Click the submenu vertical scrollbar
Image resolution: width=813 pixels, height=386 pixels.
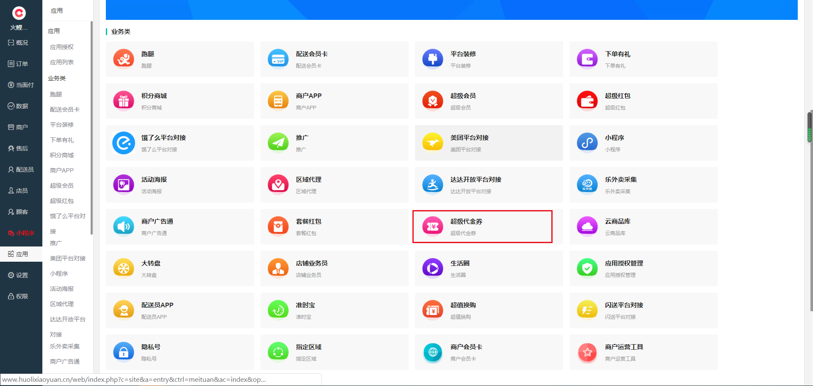pyautogui.click(x=91, y=128)
